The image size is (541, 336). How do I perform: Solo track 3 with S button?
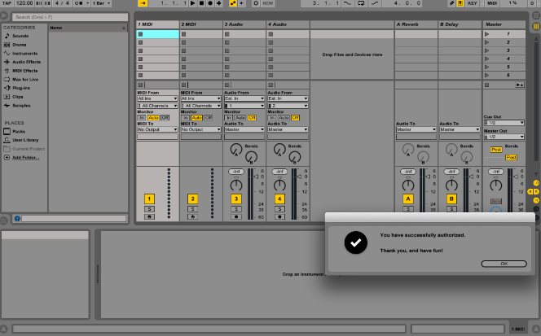pyautogui.click(x=236, y=209)
